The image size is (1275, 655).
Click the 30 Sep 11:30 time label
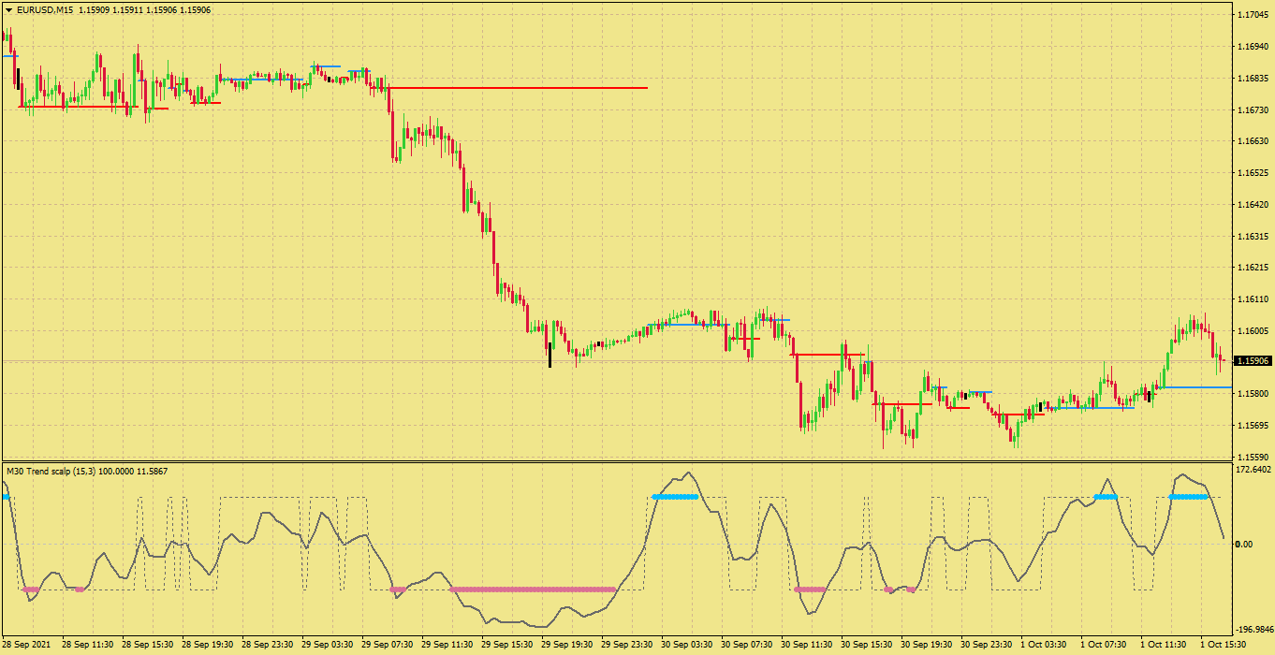[x=807, y=645]
